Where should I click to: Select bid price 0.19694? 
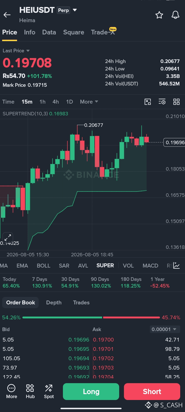tap(79, 358)
